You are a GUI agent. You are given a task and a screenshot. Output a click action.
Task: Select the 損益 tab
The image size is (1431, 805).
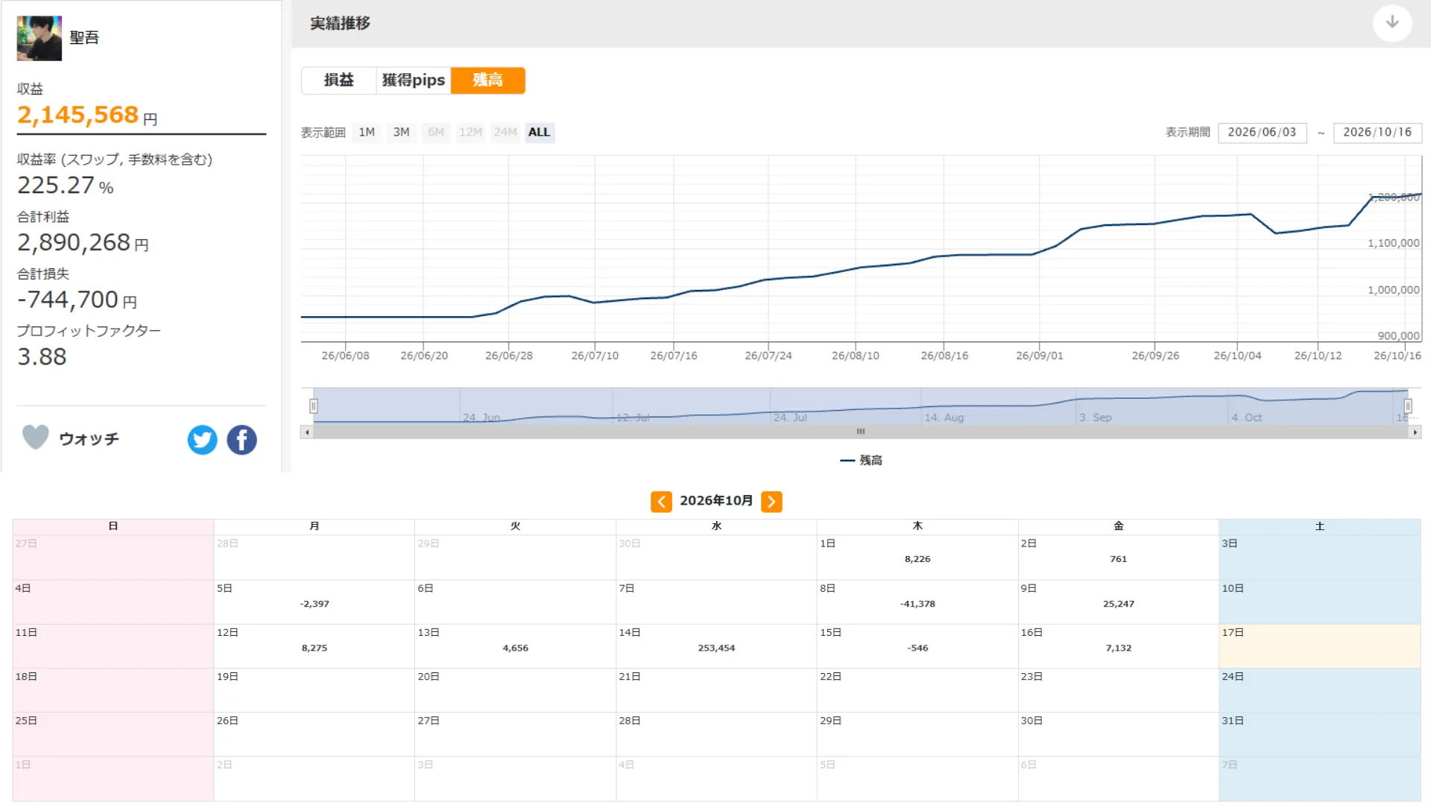point(339,80)
